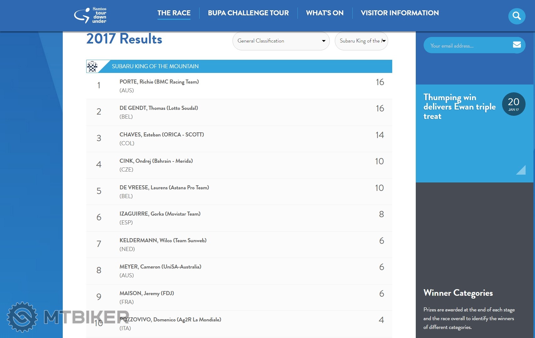
Task: Click the Winner Categories heading
Action: click(x=458, y=293)
